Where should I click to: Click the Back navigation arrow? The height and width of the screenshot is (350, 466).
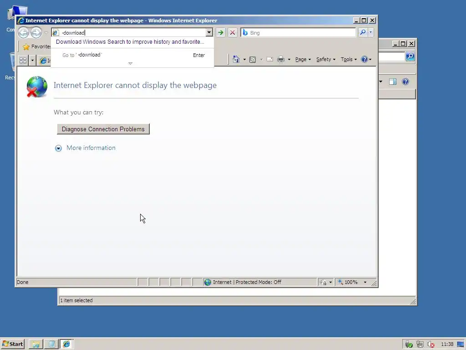[24, 32]
